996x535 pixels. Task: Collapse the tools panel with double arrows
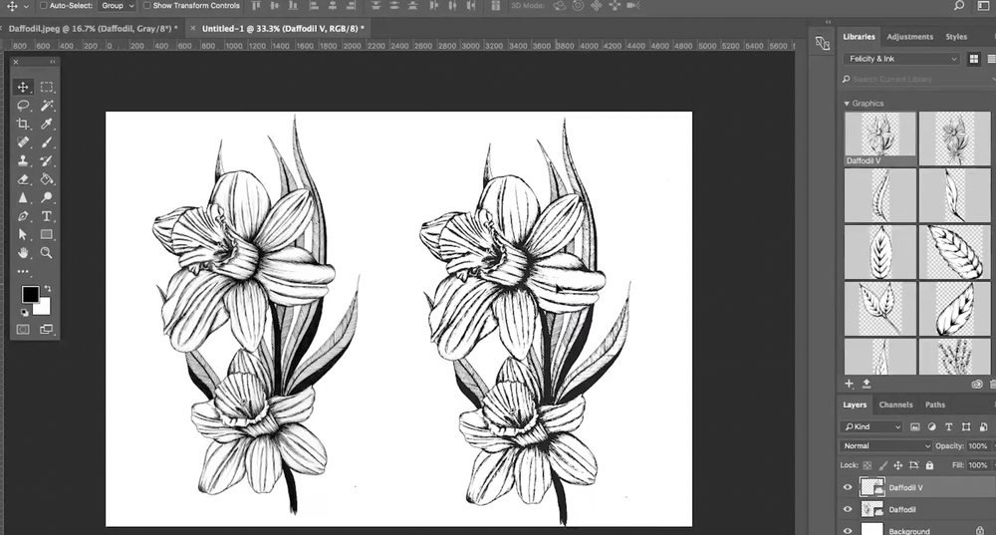click(52, 62)
